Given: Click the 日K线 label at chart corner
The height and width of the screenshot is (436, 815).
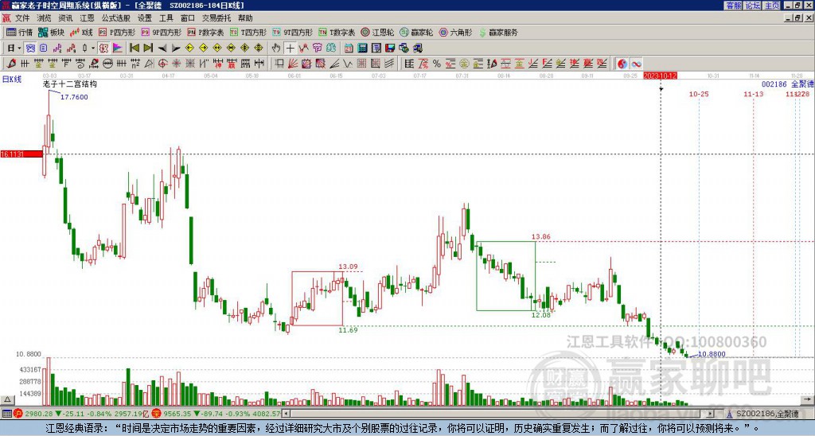Looking at the screenshot, I should tap(12, 80).
